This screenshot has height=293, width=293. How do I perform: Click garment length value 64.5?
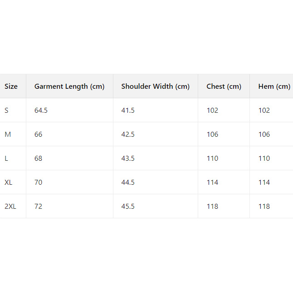(x=41, y=110)
